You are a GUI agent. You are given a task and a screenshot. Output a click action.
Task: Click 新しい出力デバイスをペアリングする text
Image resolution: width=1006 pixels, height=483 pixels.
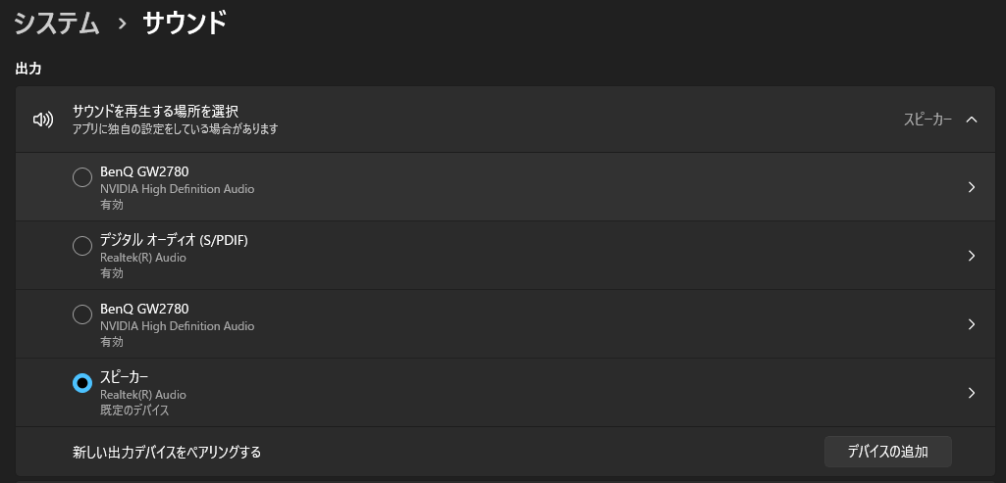[167, 453]
